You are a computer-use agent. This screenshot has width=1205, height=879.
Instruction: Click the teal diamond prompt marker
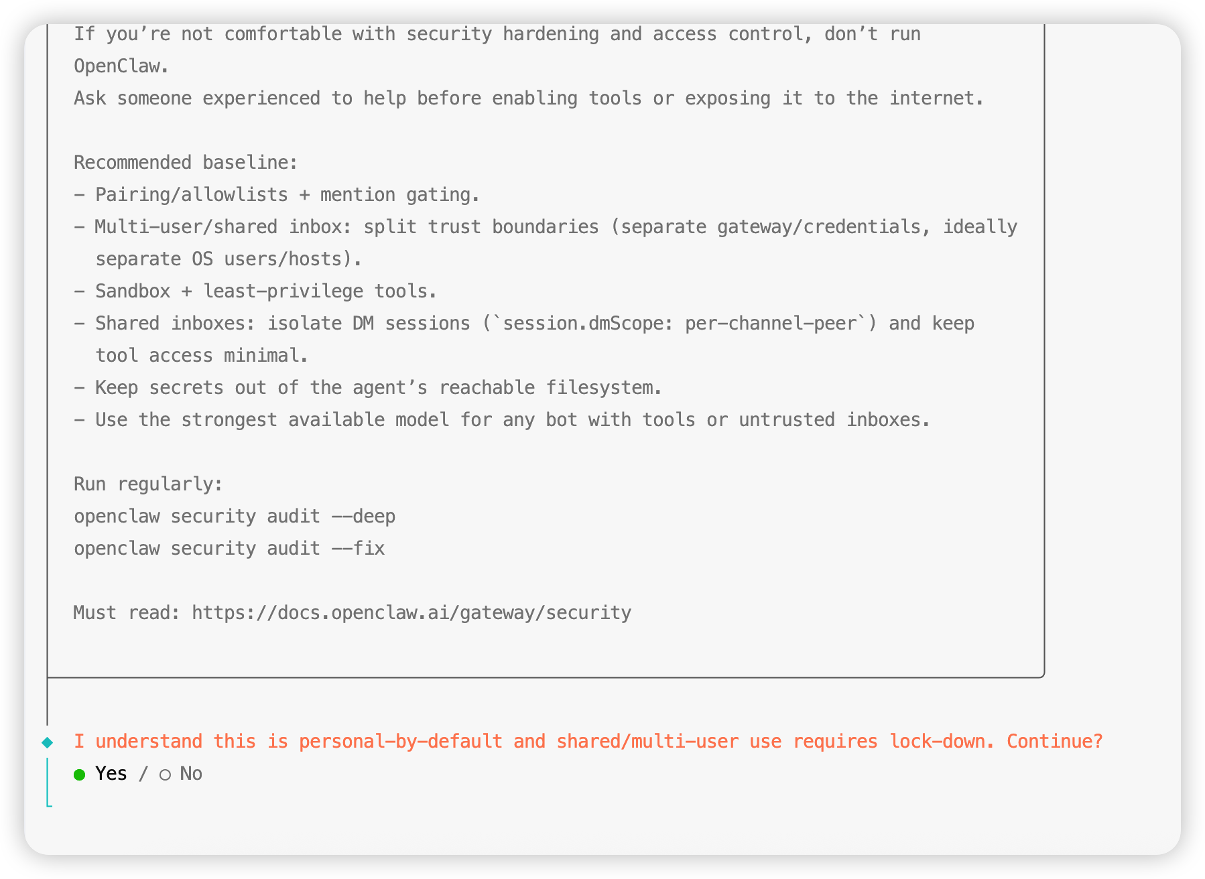click(47, 742)
